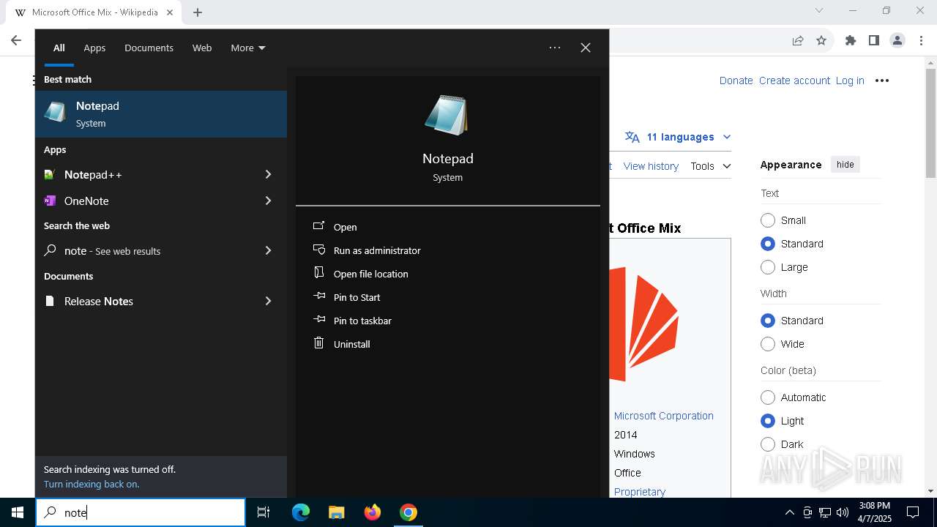Open the notification center icon
The height and width of the screenshot is (527, 937).
pyautogui.click(x=913, y=512)
